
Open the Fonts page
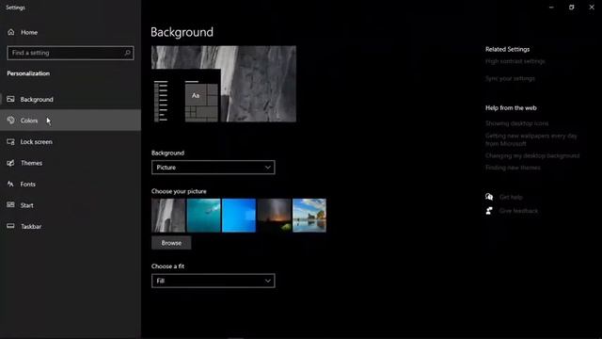click(x=71, y=185)
